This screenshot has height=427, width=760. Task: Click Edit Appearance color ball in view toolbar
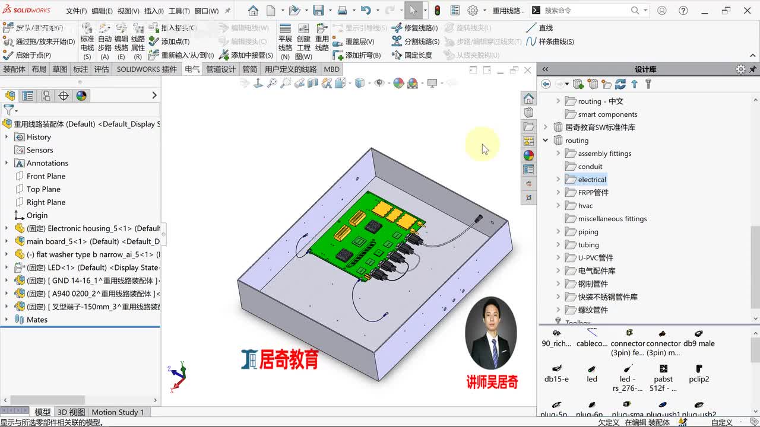[x=398, y=84]
